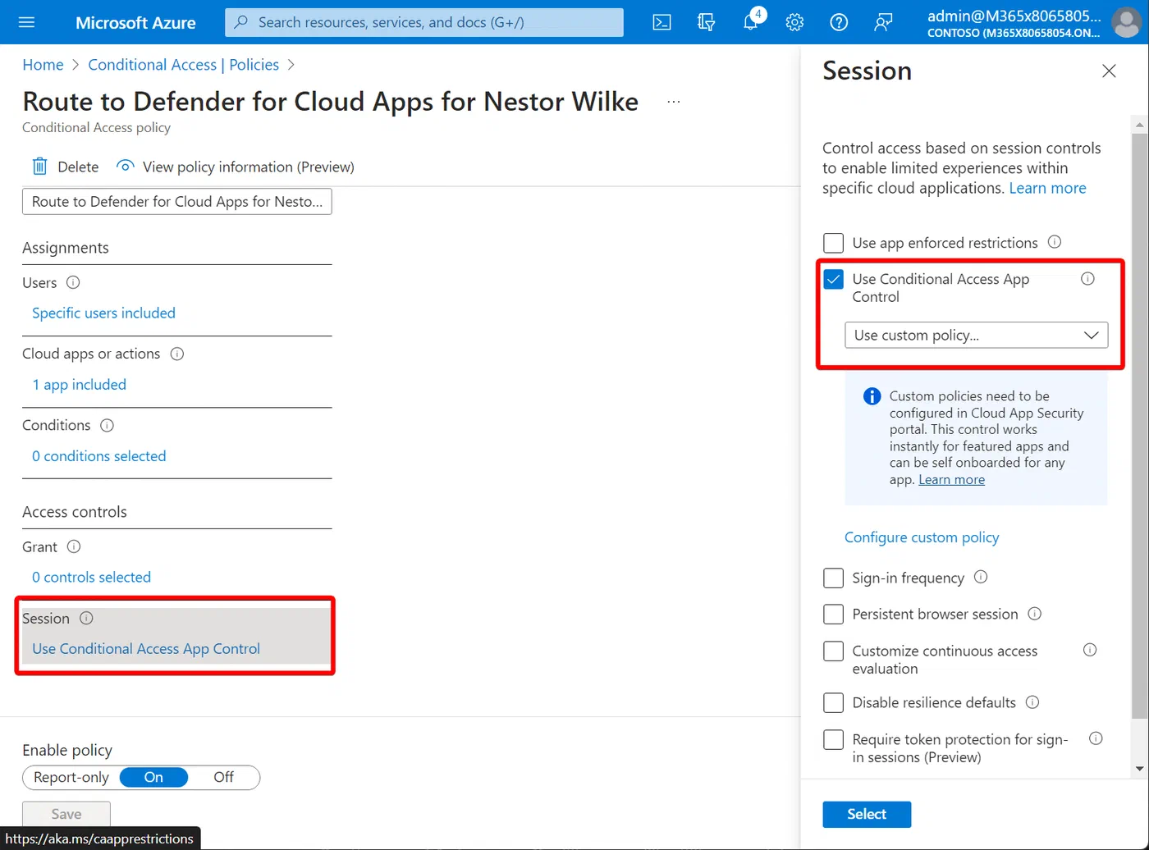Check Persistent browser session box
1149x850 pixels.
(833, 614)
